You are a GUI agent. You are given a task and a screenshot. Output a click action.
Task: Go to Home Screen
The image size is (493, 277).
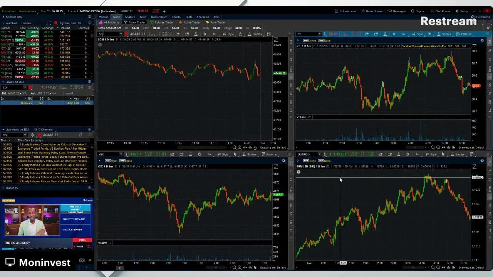tap(372, 11)
